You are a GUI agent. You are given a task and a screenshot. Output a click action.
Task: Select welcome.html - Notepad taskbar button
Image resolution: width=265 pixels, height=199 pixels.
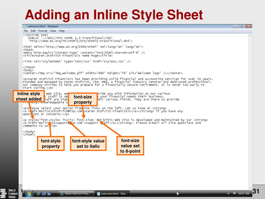112,194
